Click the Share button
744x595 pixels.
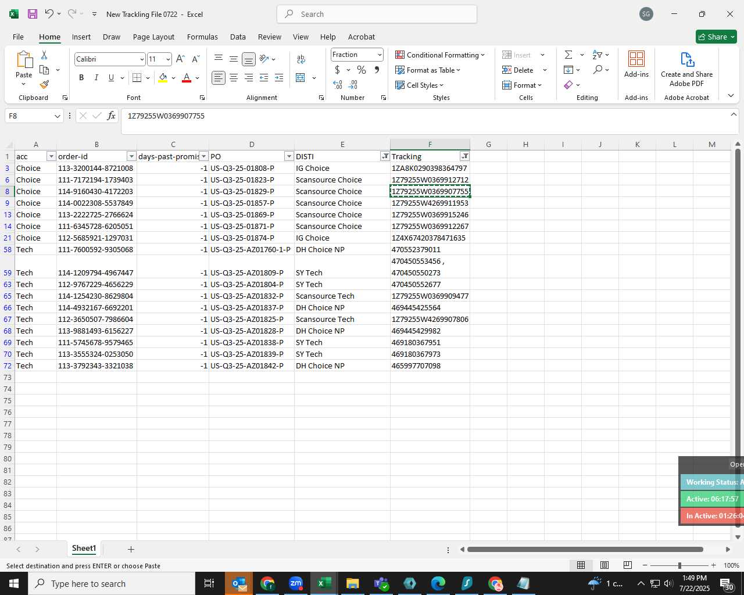pos(716,37)
